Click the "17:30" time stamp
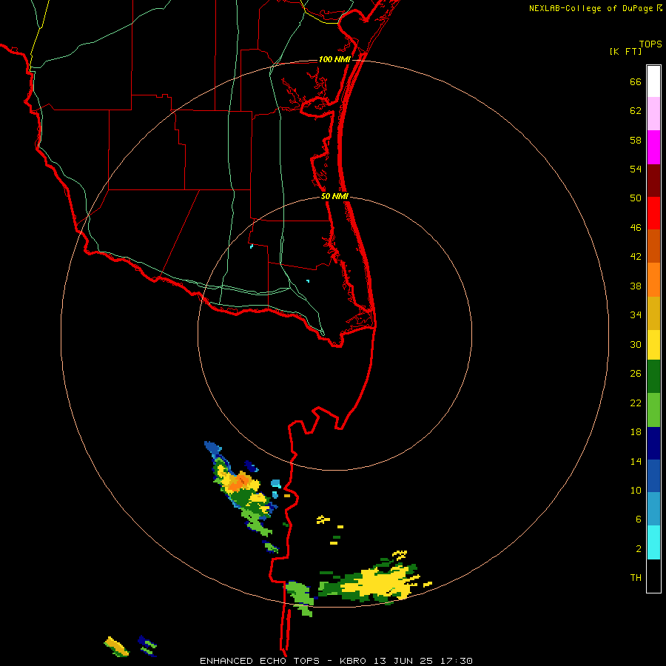 (455, 661)
